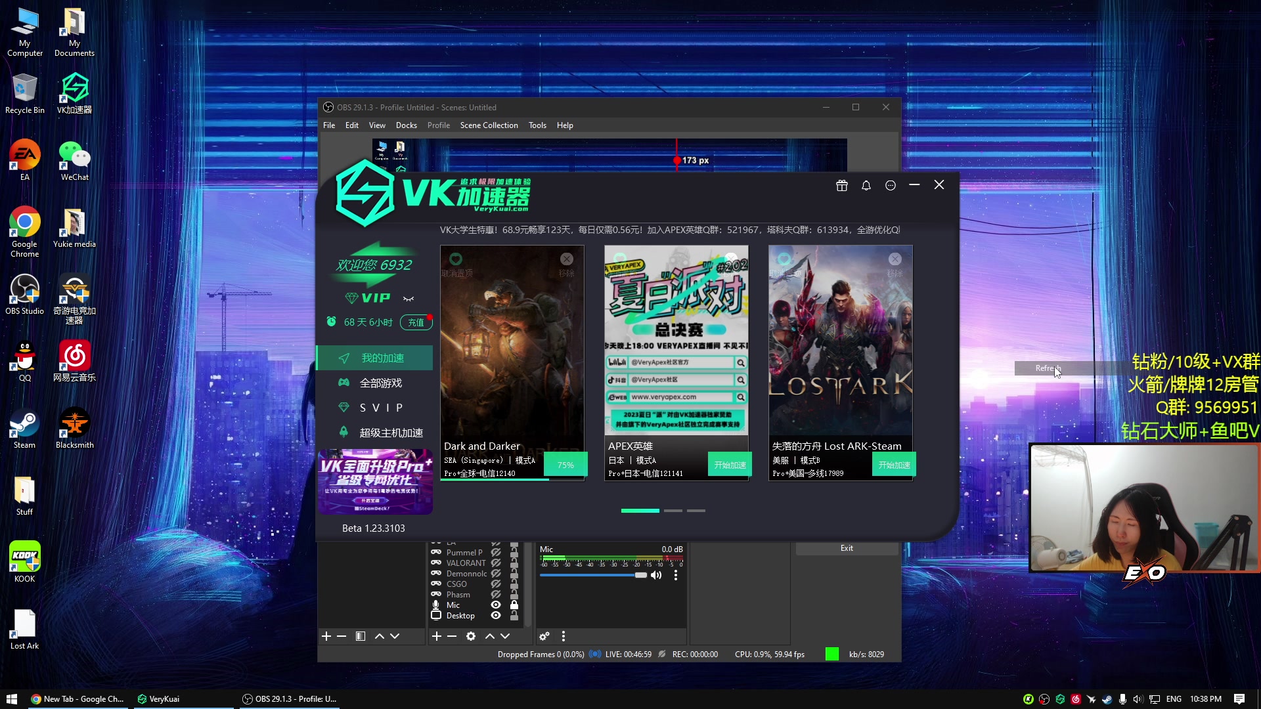Screen dimensions: 1261x709
Task: Hide the Mic source eye icon
Action: click(496, 605)
